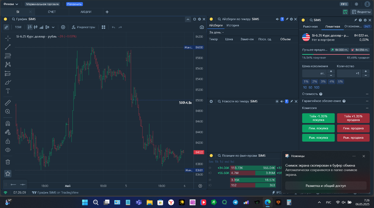Click the zoom-in magnifier tool
Screen dimensions: 374x208
click(x=8, y=111)
